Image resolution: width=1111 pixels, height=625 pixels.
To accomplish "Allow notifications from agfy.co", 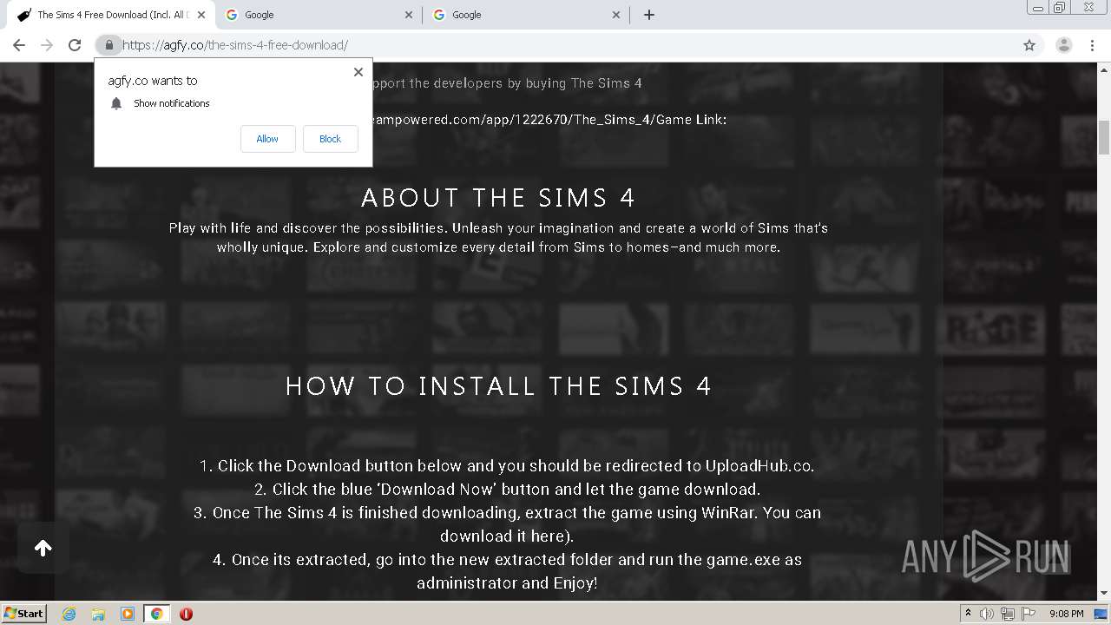I will pyautogui.click(x=267, y=139).
